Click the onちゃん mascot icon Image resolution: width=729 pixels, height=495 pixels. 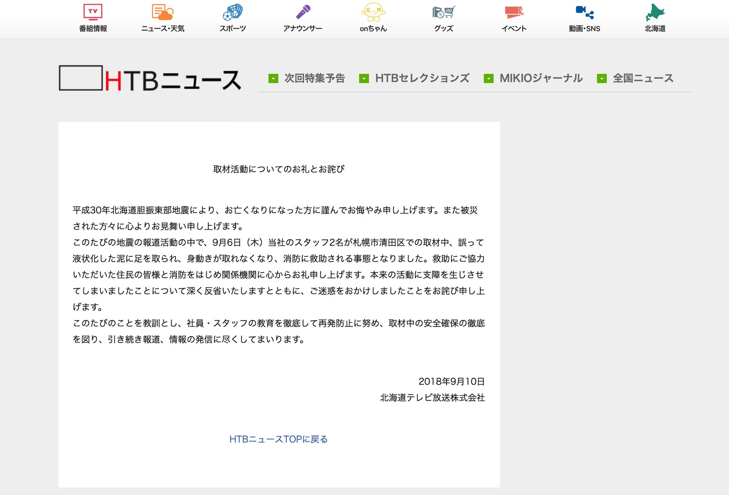(373, 12)
